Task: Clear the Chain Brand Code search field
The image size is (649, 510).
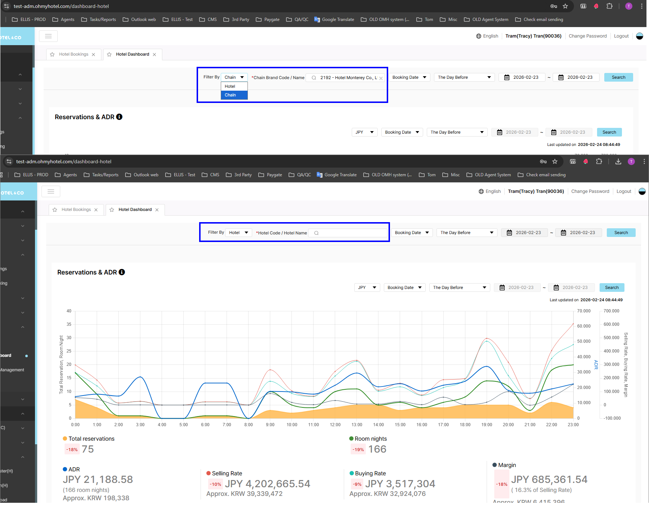Action: click(381, 78)
